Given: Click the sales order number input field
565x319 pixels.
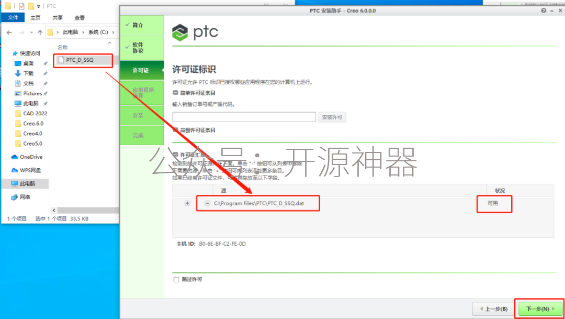Looking at the screenshot, I should tap(244, 117).
